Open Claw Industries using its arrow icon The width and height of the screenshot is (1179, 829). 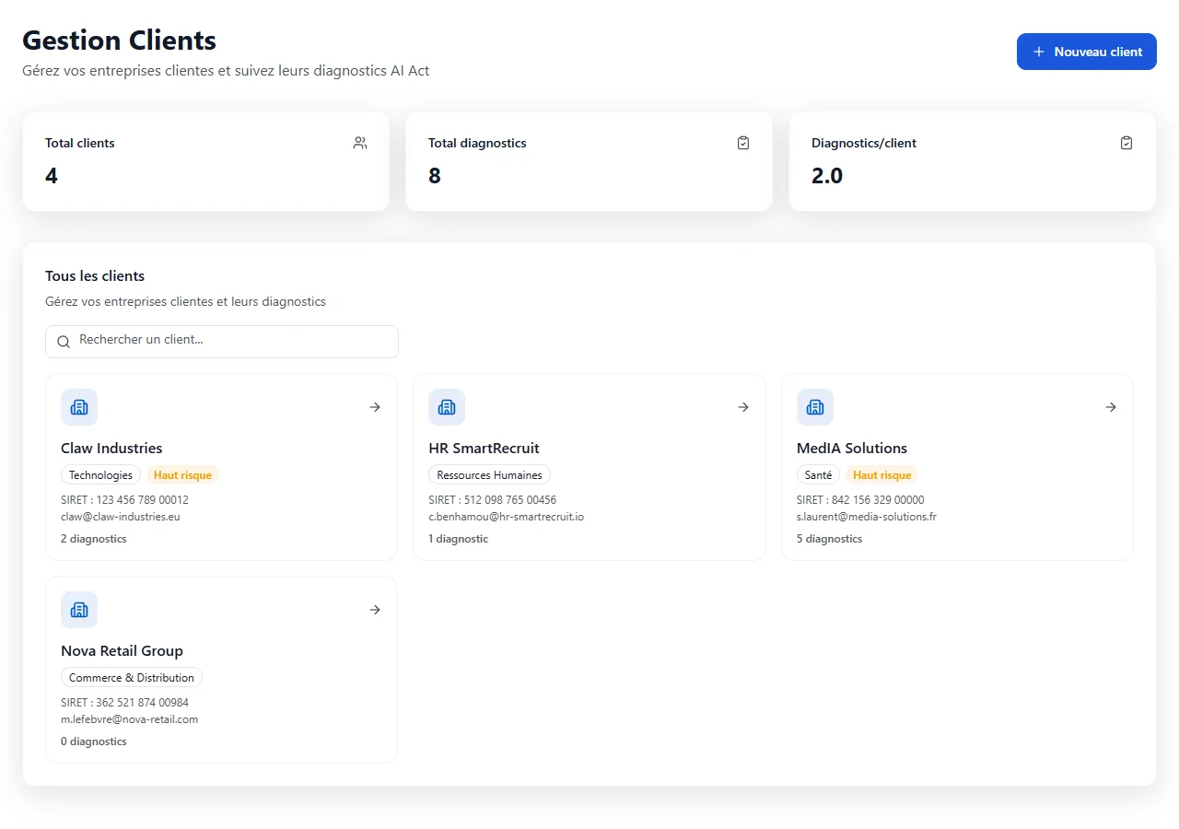pos(375,407)
